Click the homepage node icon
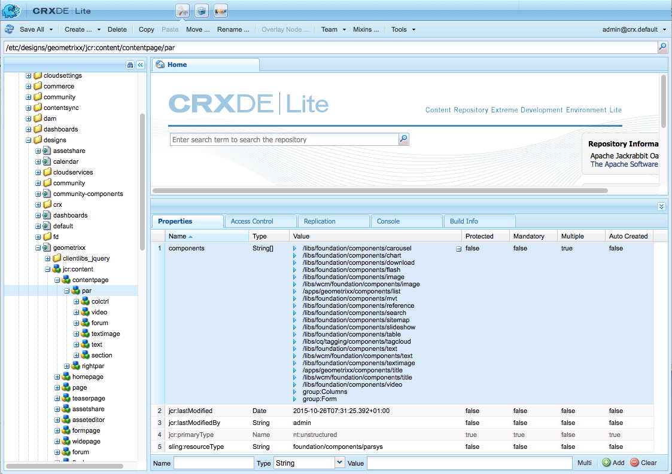 click(66, 377)
